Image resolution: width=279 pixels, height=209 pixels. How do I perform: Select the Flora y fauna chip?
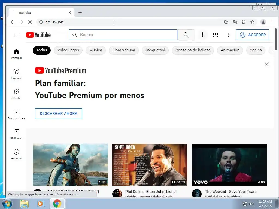(x=124, y=50)
